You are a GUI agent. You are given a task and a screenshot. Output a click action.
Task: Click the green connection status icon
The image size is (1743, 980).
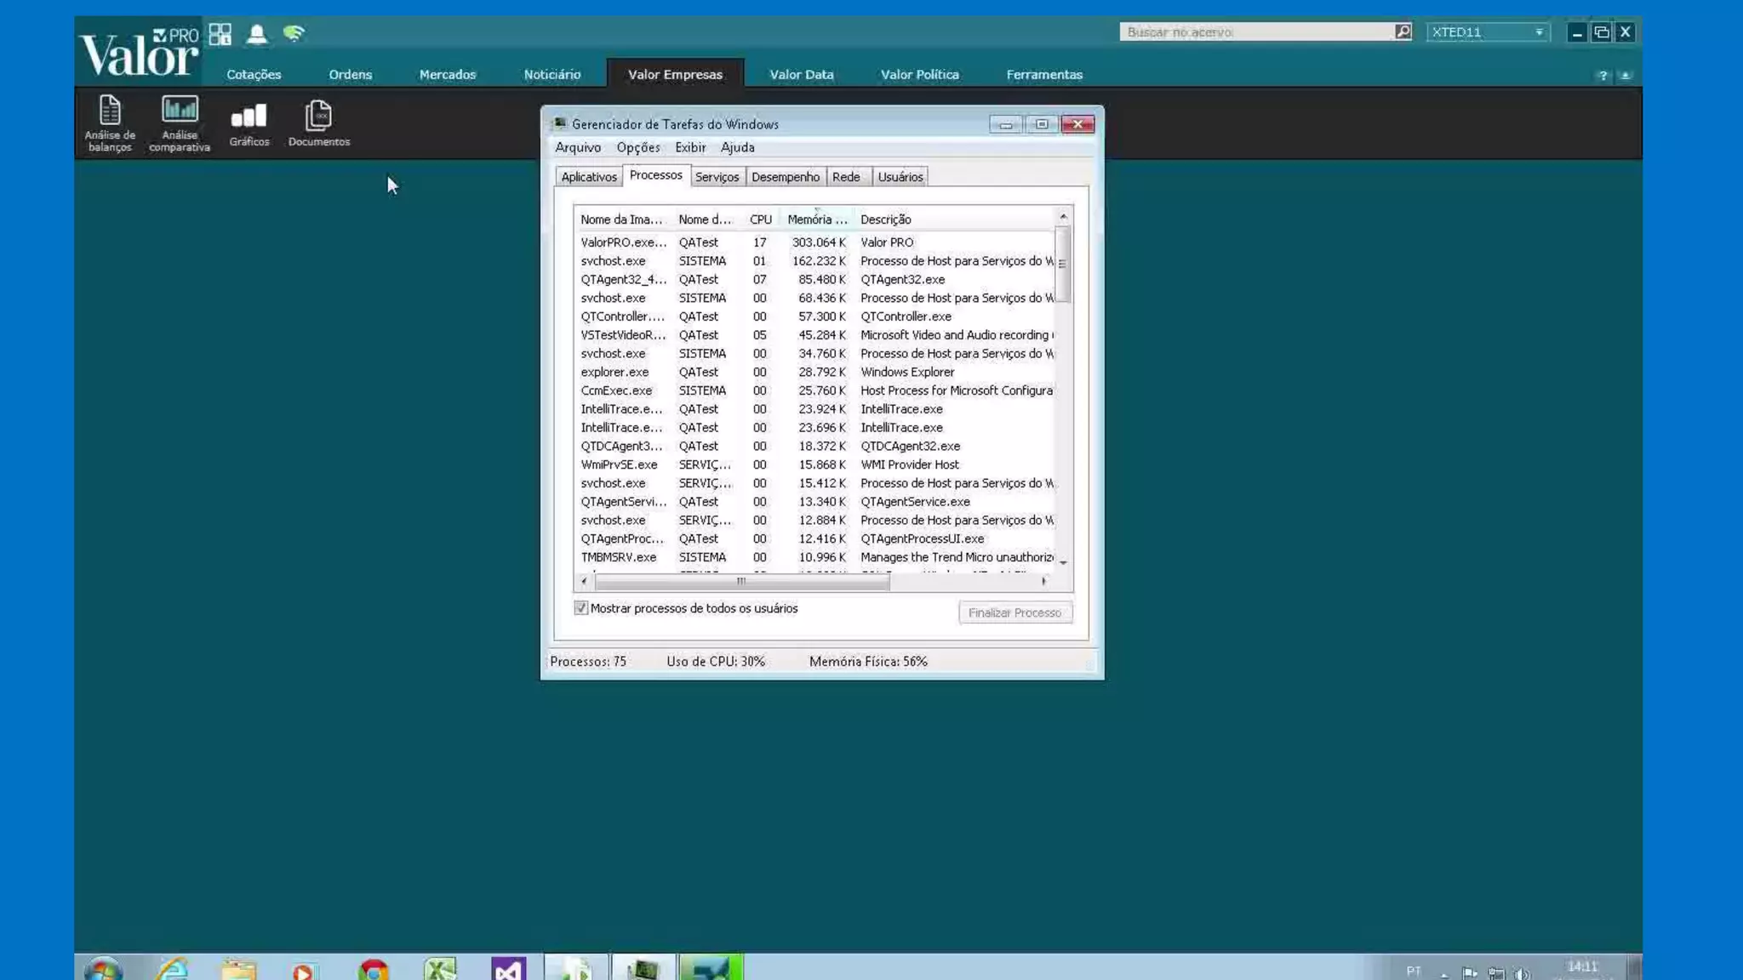tap(294, 34)
